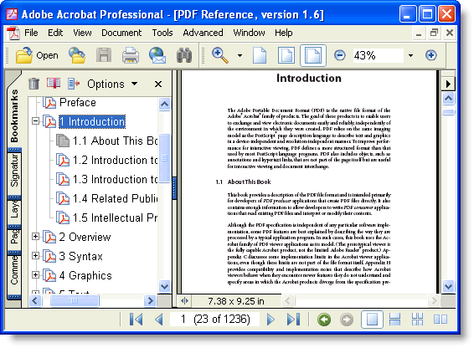474x348 pixels.
Task: Click the 43% zoom value field
Action: click(379, 55)
